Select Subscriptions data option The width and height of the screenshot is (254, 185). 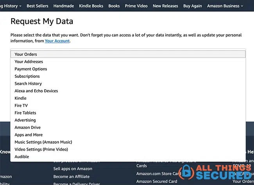27,76
